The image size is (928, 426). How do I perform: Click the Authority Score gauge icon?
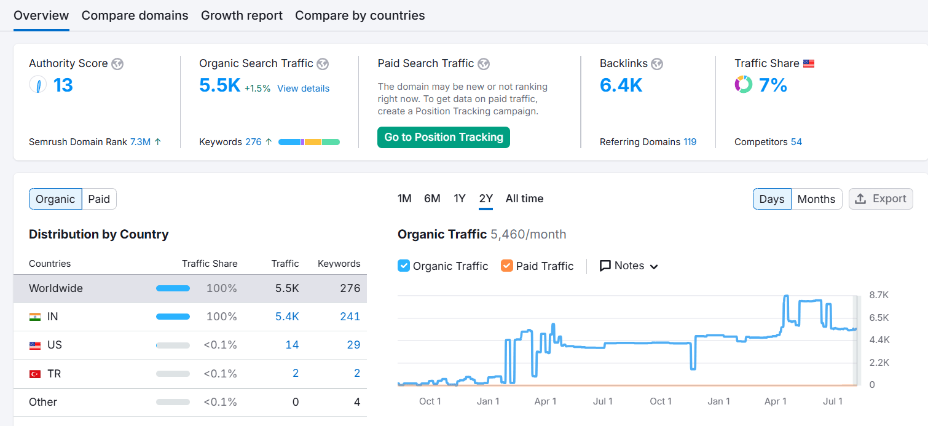(38, 85)
